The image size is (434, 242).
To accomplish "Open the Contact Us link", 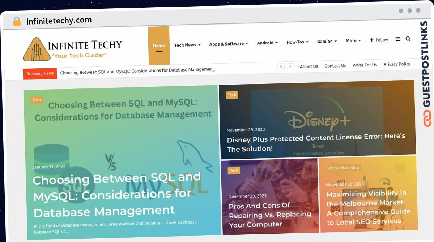I will (335, 66).
